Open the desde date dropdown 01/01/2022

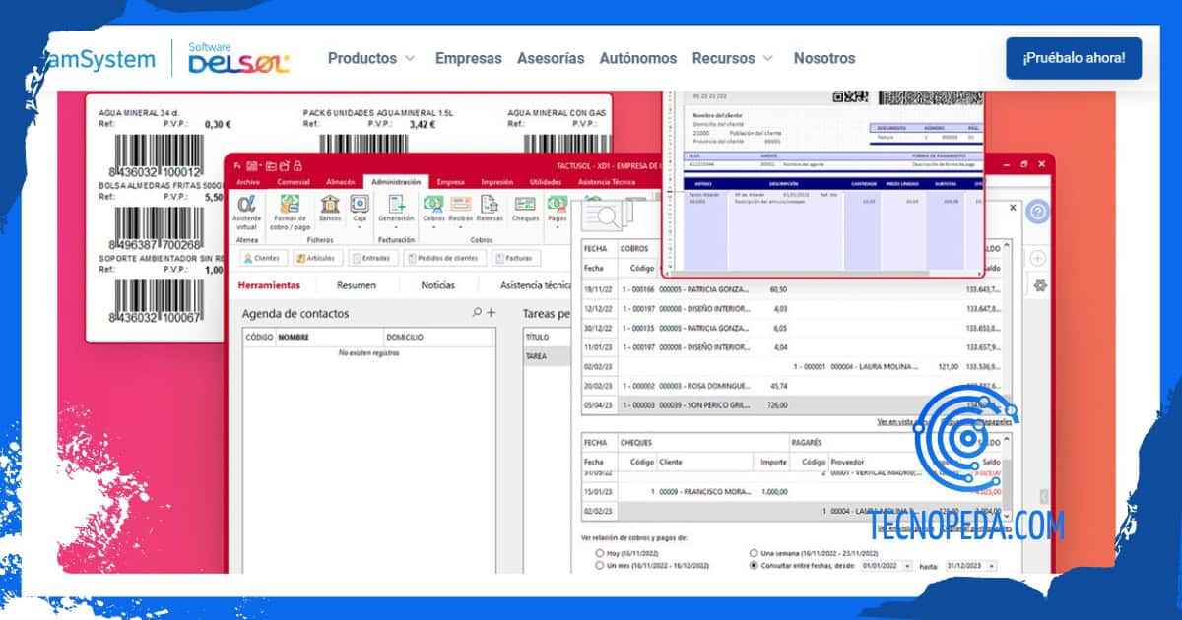tap(907, 566)
